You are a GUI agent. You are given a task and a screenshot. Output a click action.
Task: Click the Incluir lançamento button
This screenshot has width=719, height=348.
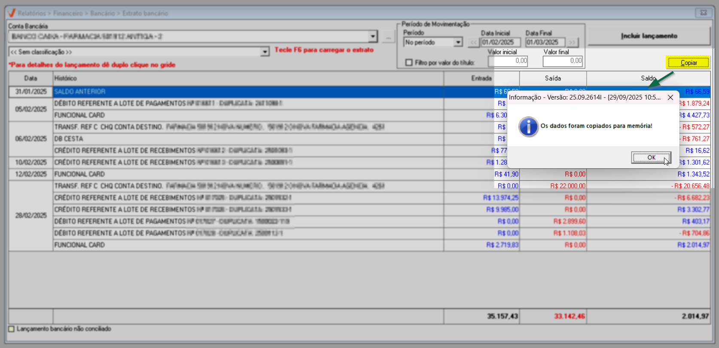click(649, 36)
